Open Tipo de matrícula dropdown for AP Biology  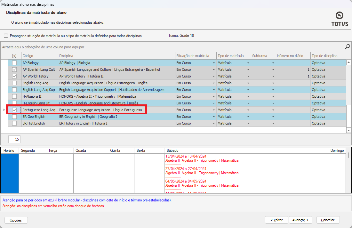point(248,63)
